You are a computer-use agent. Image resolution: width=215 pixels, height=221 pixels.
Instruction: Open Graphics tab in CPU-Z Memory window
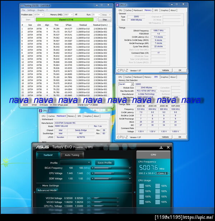164,10
